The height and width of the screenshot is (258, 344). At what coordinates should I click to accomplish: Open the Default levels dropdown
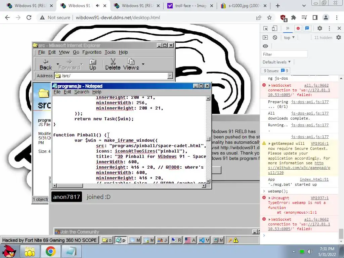click(x=277, y=62)
